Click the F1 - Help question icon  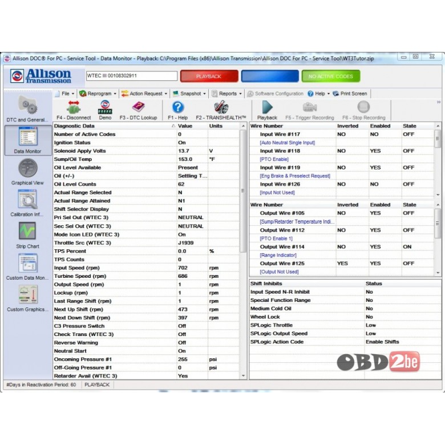click(178, 107)
